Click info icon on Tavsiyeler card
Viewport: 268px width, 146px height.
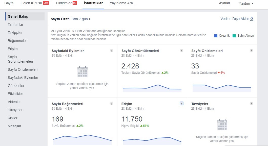click(x=251, y=104)
